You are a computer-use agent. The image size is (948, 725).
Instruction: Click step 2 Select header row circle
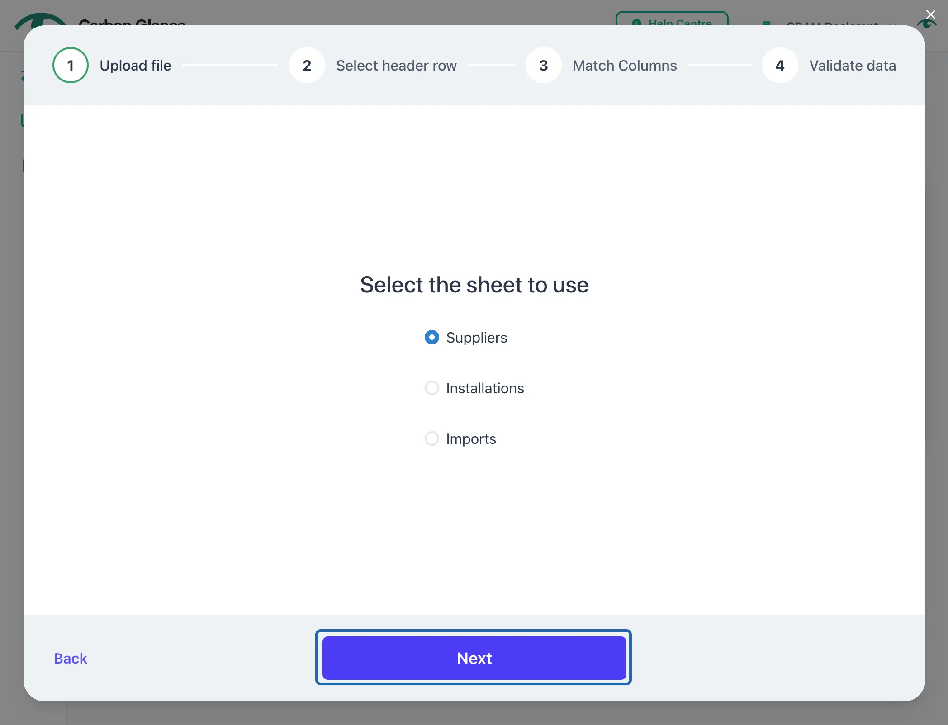point(307,65)
